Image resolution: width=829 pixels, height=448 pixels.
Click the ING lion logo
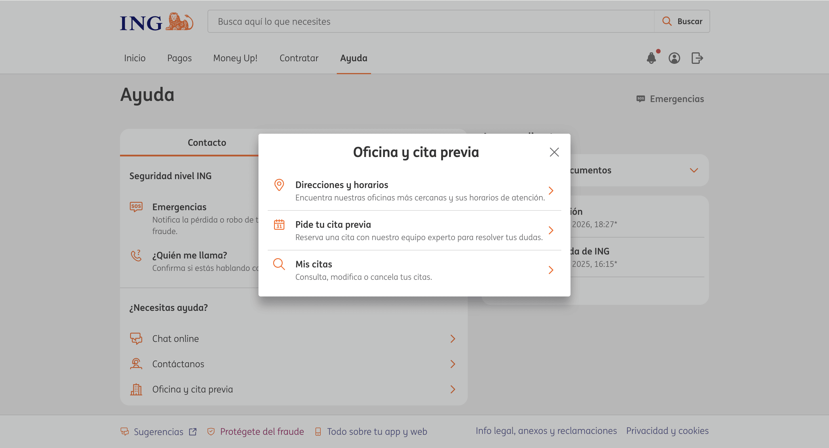coord(179,22)
